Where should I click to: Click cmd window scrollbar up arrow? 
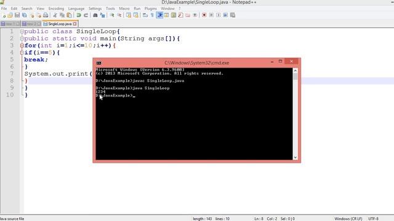point(295,71)
